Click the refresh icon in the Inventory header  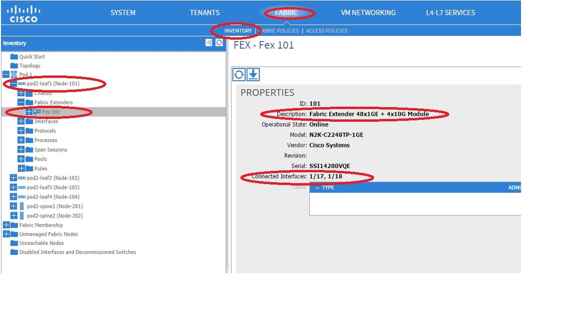219,43
